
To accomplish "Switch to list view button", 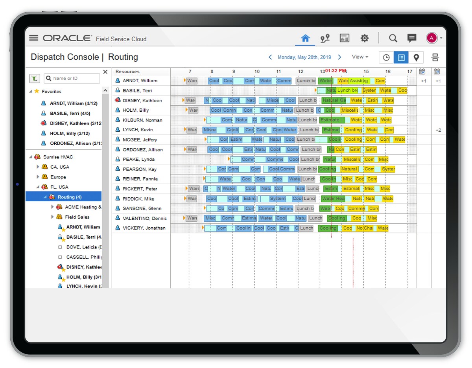I will point(401,57).
